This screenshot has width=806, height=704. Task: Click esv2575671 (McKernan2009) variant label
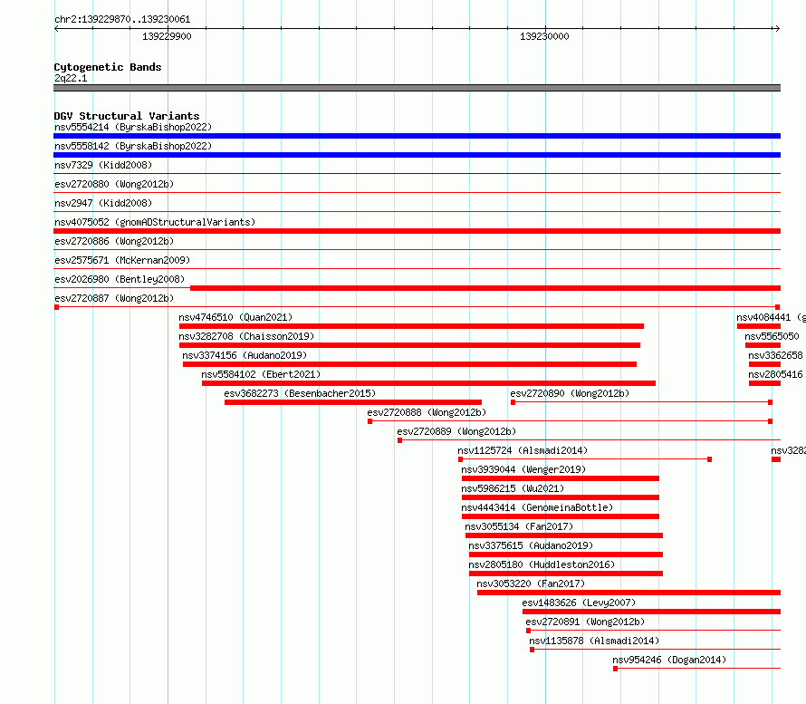(x=122, y=260)
